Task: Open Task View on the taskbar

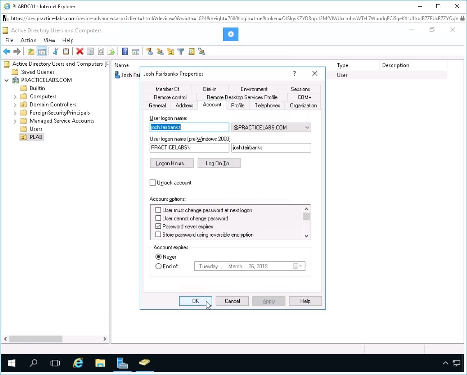Action: pos(55,363)
